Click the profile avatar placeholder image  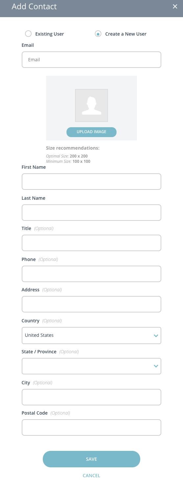tap(91, 105)
